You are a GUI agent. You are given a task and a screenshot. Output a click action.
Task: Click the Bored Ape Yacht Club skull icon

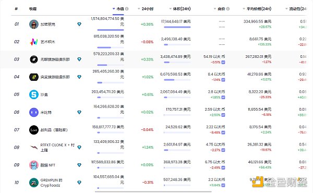tap(34, 59)
